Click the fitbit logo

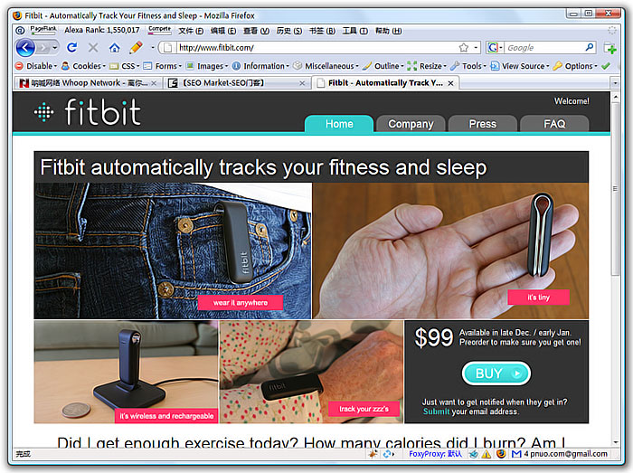tap(88, 112)
